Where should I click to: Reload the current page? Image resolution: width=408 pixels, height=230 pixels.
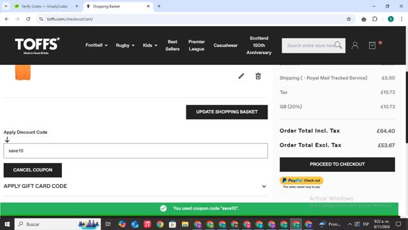coord(28,19)
